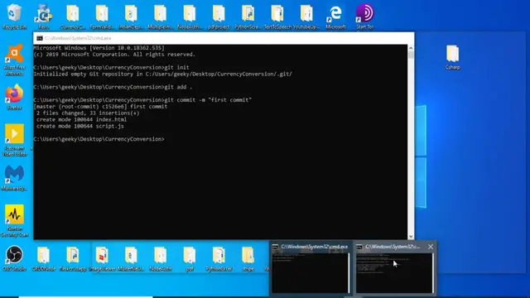Viewport: 530px width, 298px height.
Task: Click the 'git add .' command text
Action: (178, 87)
